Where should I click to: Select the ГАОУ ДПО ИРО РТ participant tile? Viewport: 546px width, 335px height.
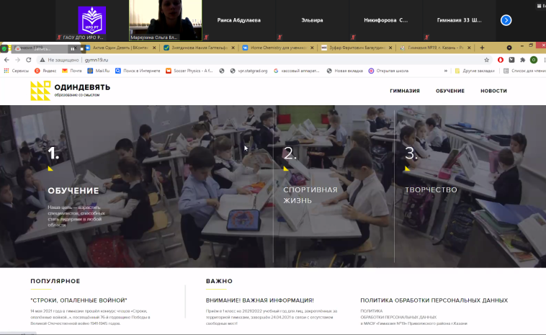[92, 20]
